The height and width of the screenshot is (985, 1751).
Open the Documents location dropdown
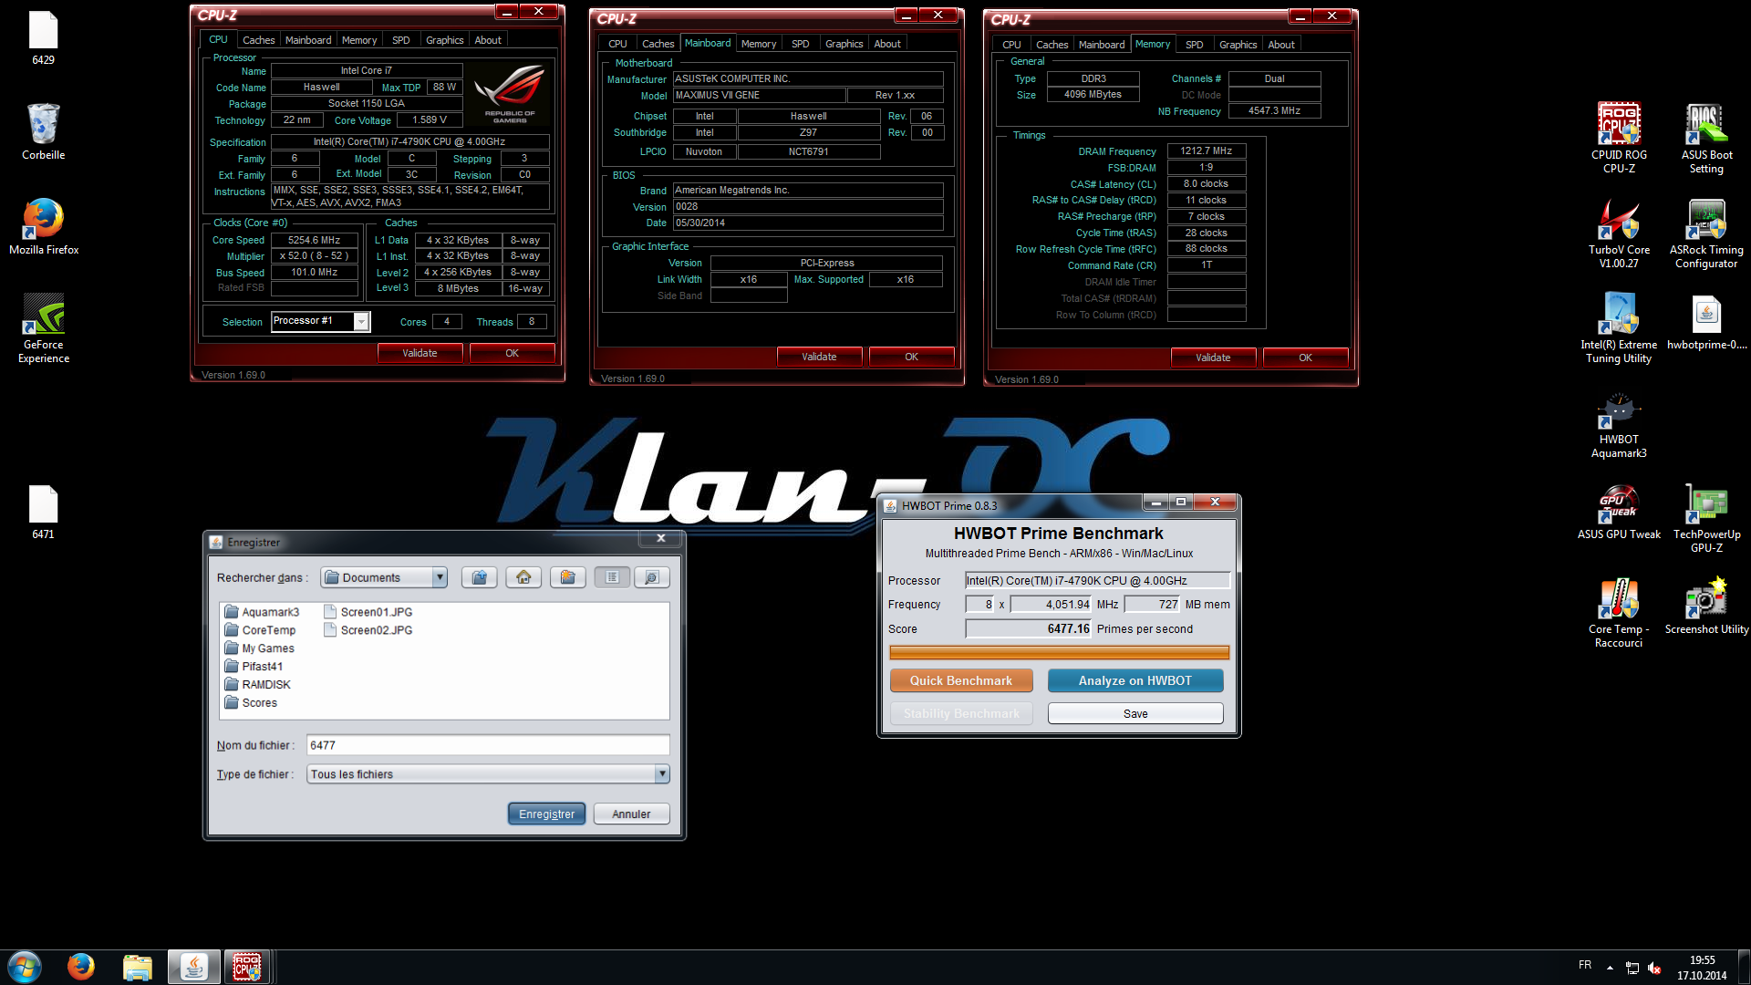(x=440, y=577)
